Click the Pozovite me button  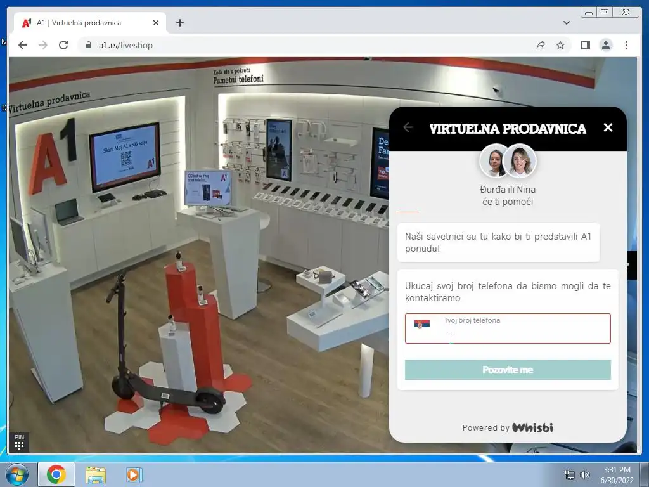508,370
